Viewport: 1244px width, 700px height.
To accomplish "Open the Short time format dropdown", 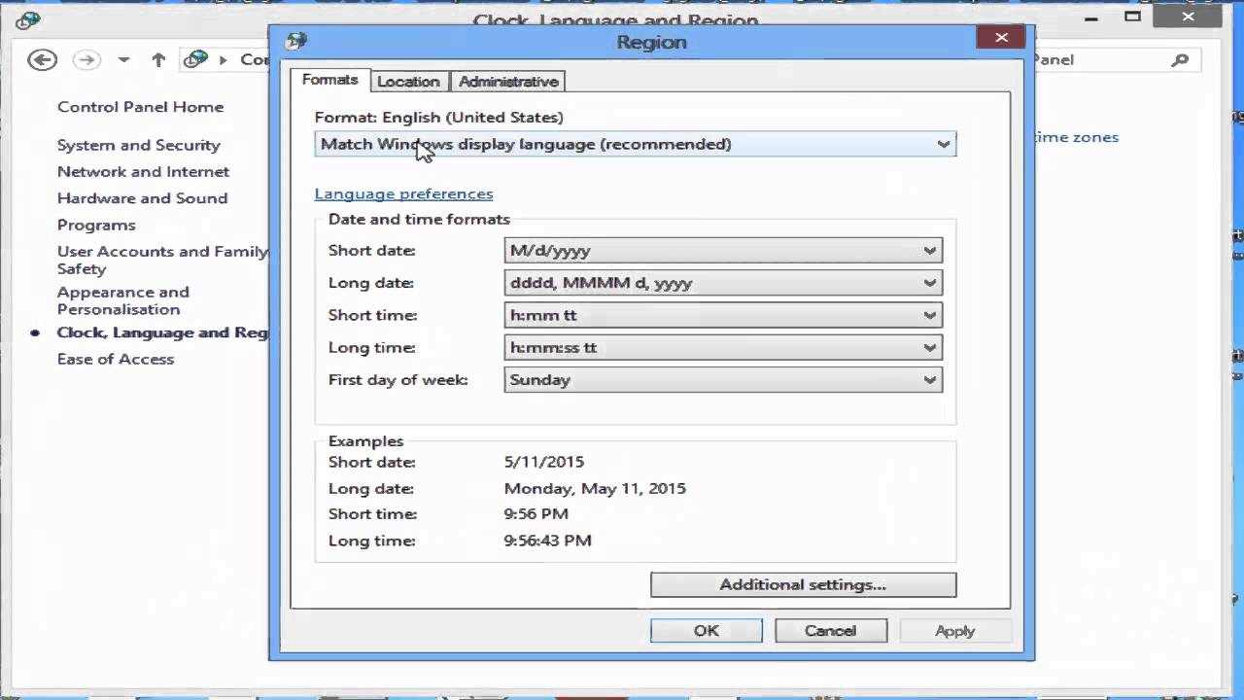I will click(723, 315).
